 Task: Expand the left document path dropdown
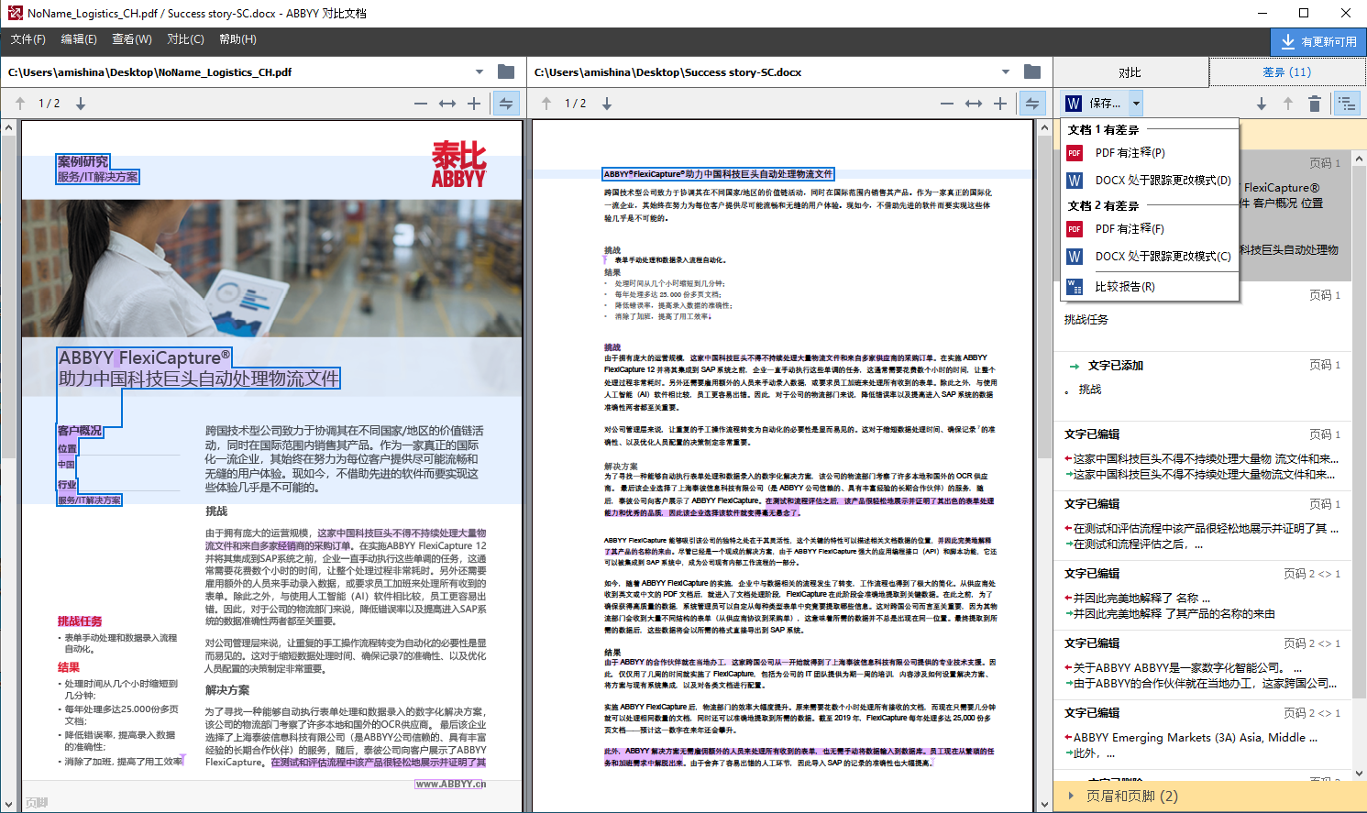click(x=480, y=71)
